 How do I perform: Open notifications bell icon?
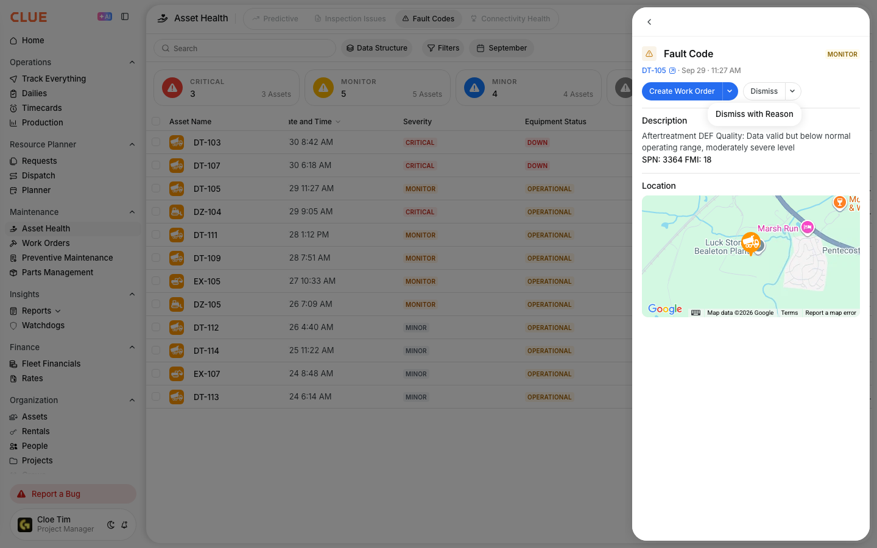[x=124, y=525]
